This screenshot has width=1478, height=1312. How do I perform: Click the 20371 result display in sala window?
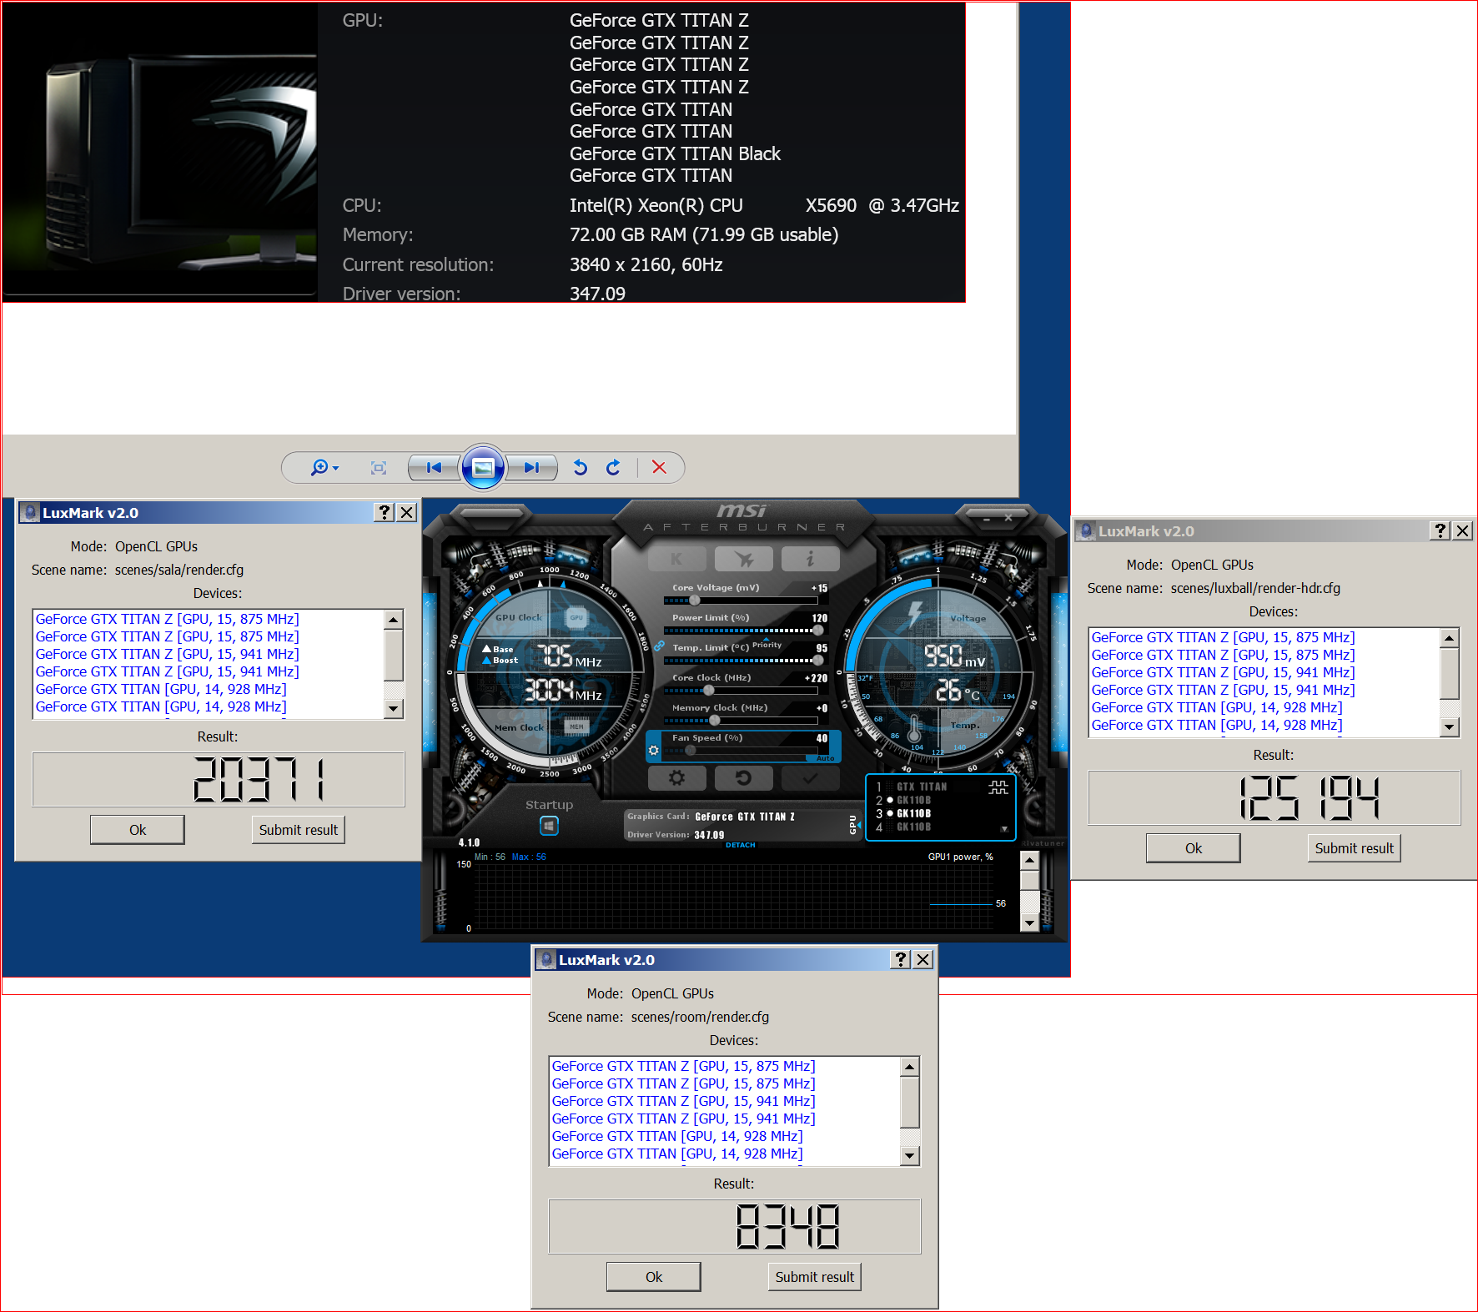pos(219,779)
